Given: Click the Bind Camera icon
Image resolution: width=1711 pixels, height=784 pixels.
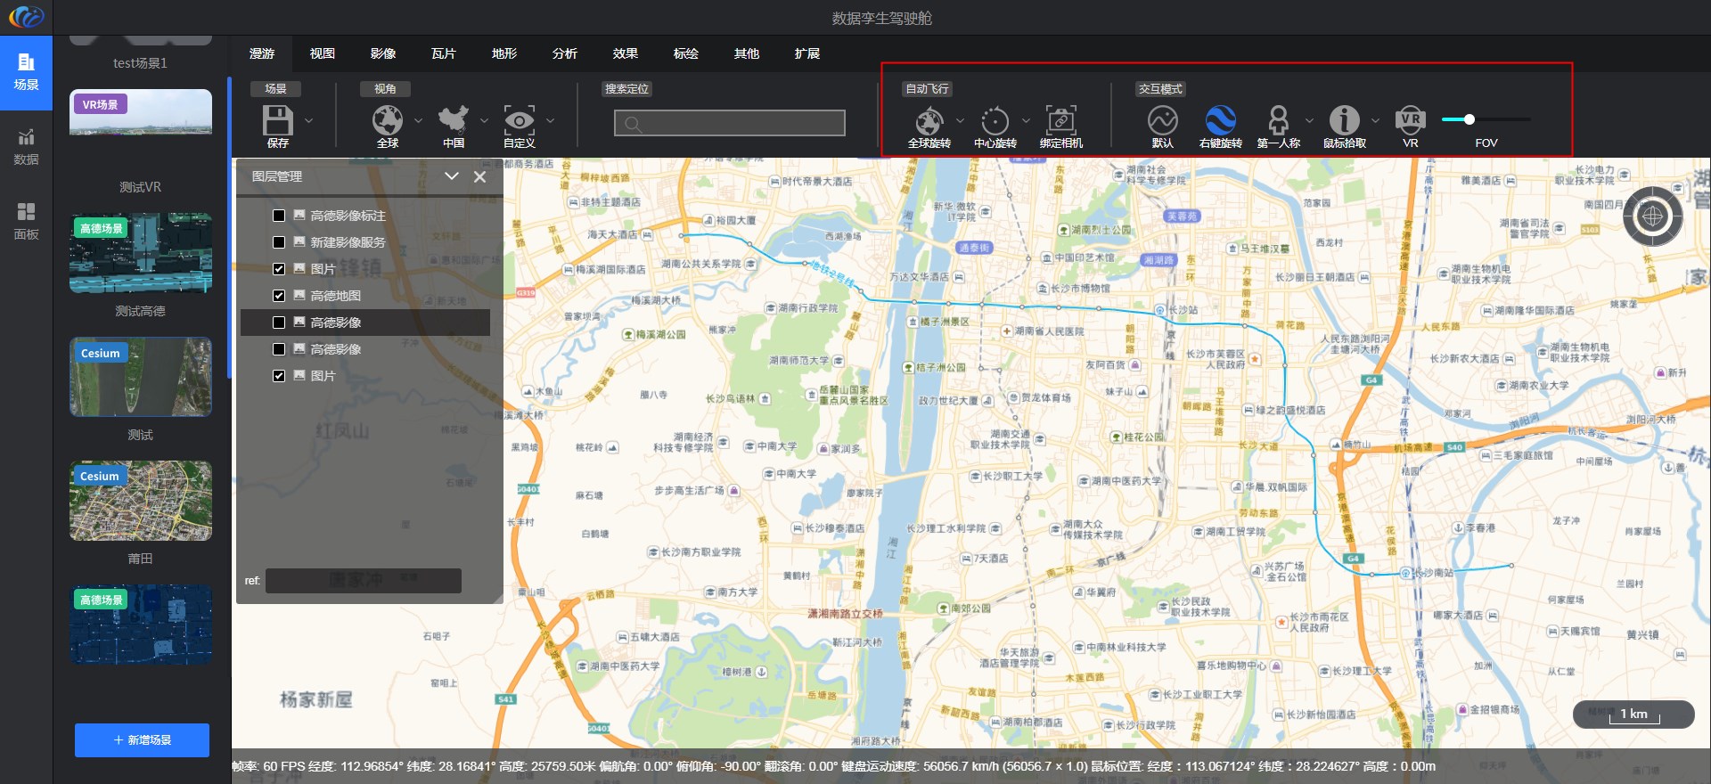Looking at the screenshot, I should [x=1060, y=121].
